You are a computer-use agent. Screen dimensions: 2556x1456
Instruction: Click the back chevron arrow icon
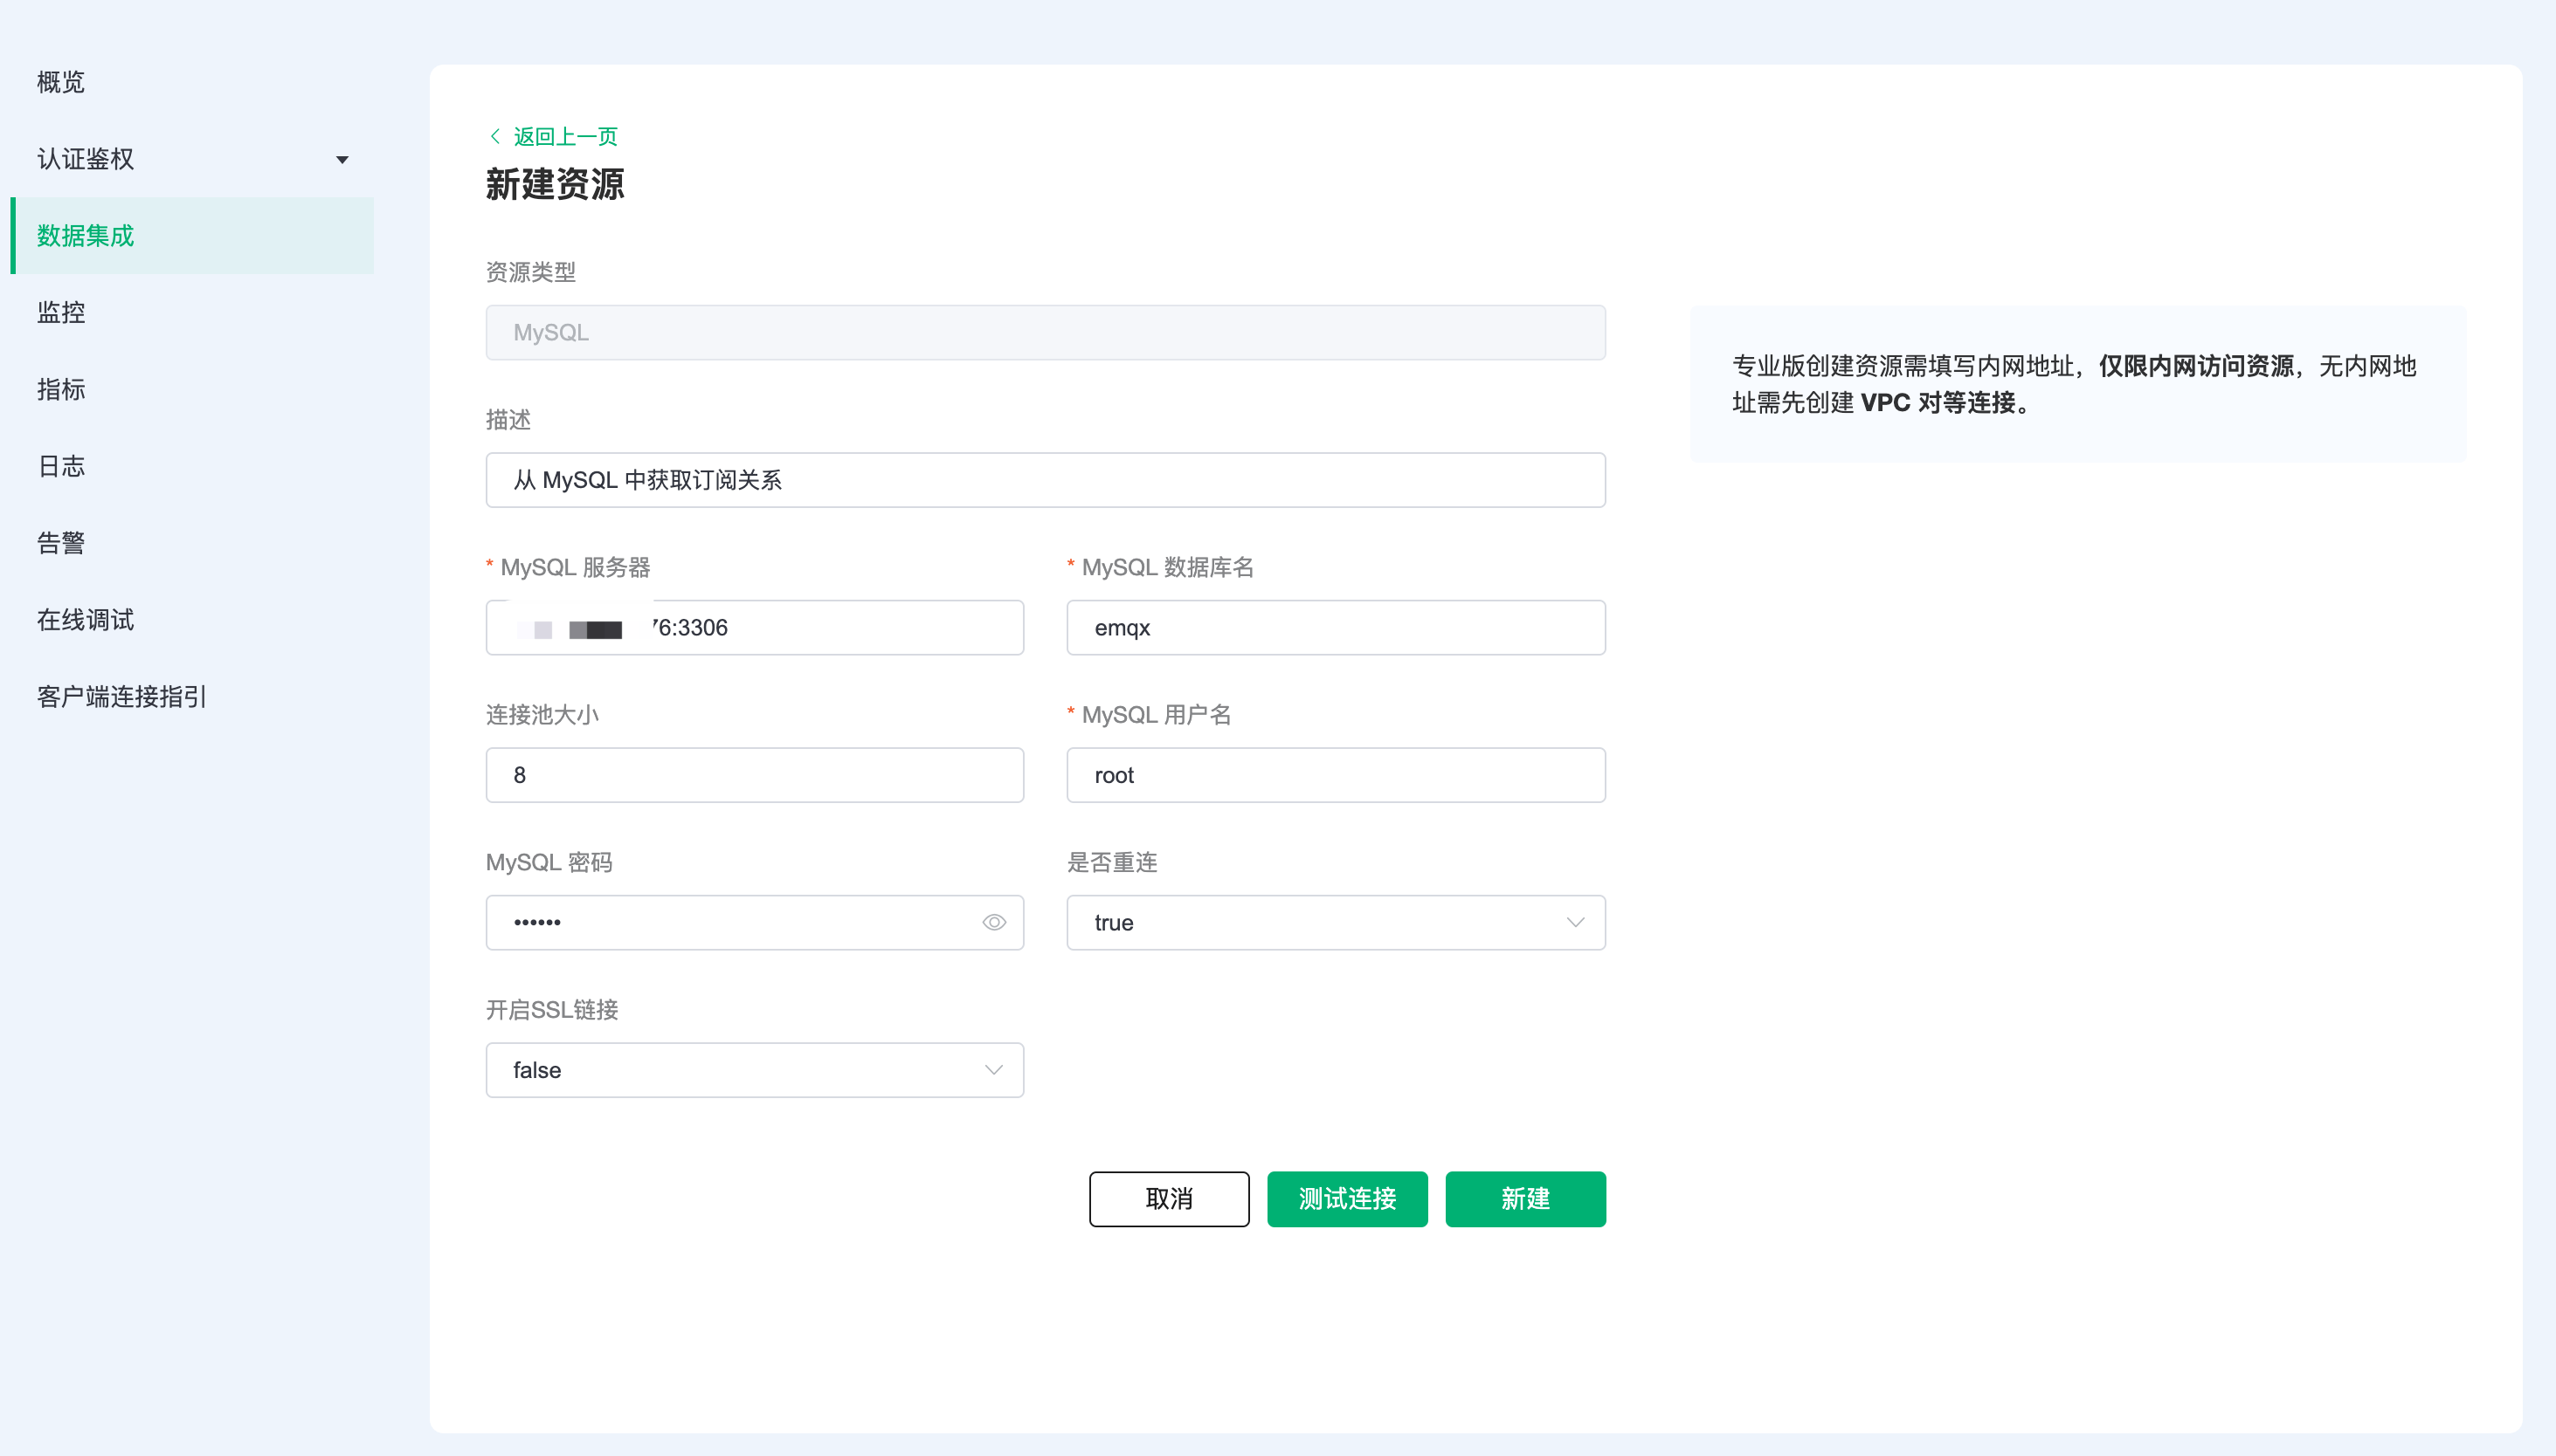click(x=494, y=136)
